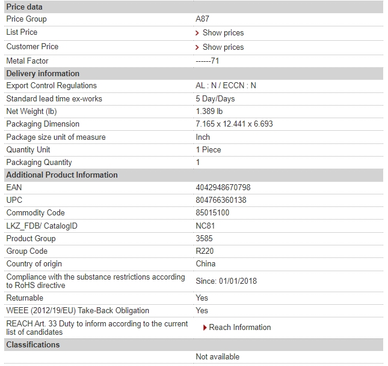Click the Export Control Regulations label
The height and width of the screenshot is (366, 388).
point(51,85)
